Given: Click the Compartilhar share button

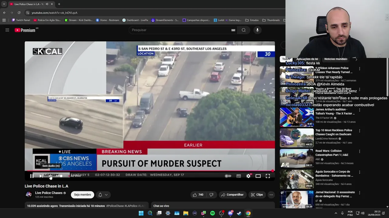Looking at the screenshot, I should pos(232,195).
